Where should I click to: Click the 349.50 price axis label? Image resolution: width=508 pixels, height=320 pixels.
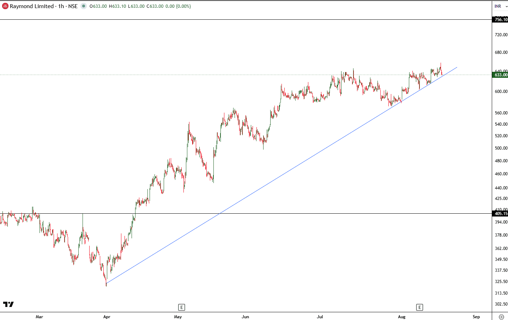tap(501, 259)
